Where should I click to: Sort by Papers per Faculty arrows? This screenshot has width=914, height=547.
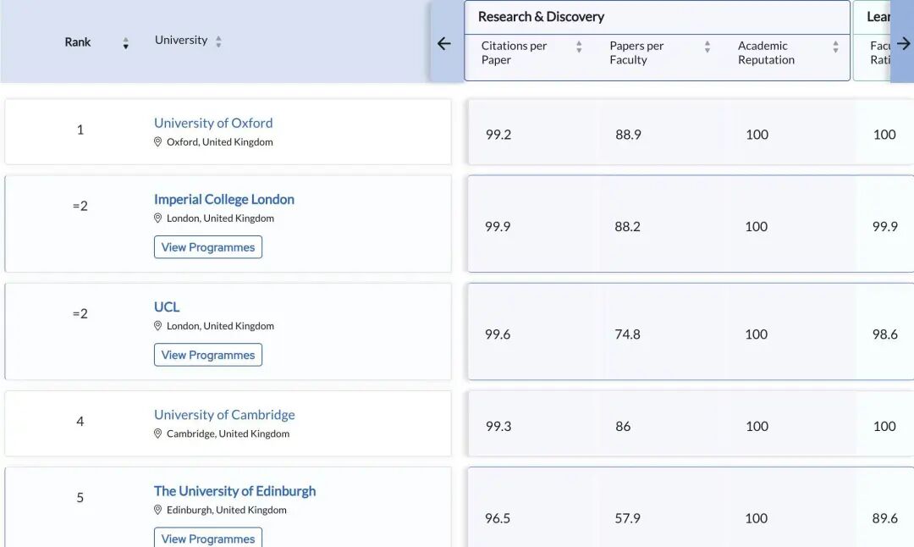pyautogui.click(x=708, y=47)
